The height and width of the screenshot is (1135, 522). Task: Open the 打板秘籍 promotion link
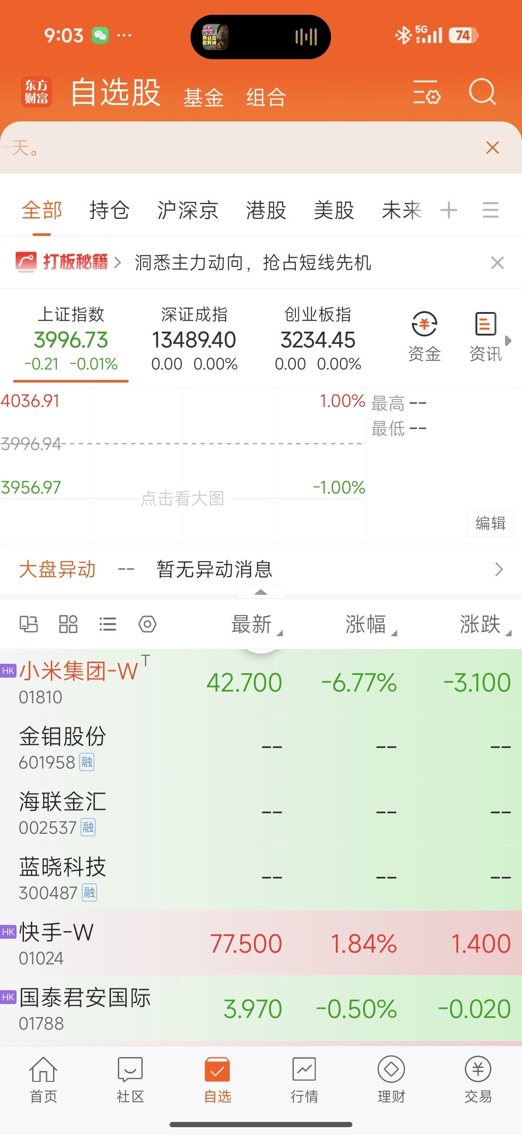68,262
